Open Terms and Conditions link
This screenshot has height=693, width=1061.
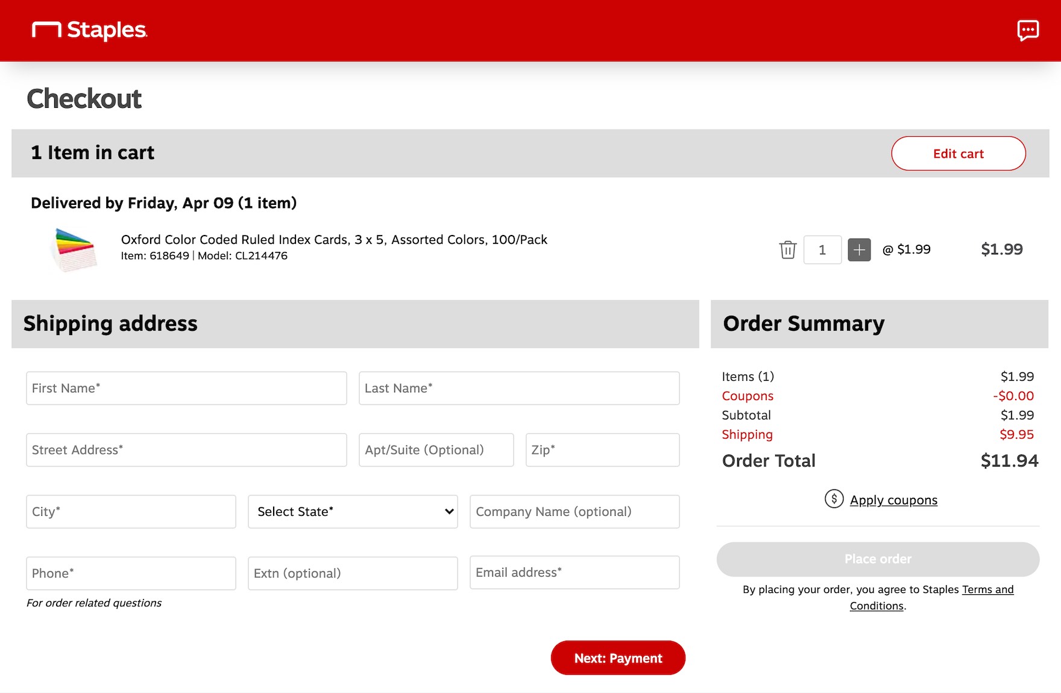coord(987,590)
